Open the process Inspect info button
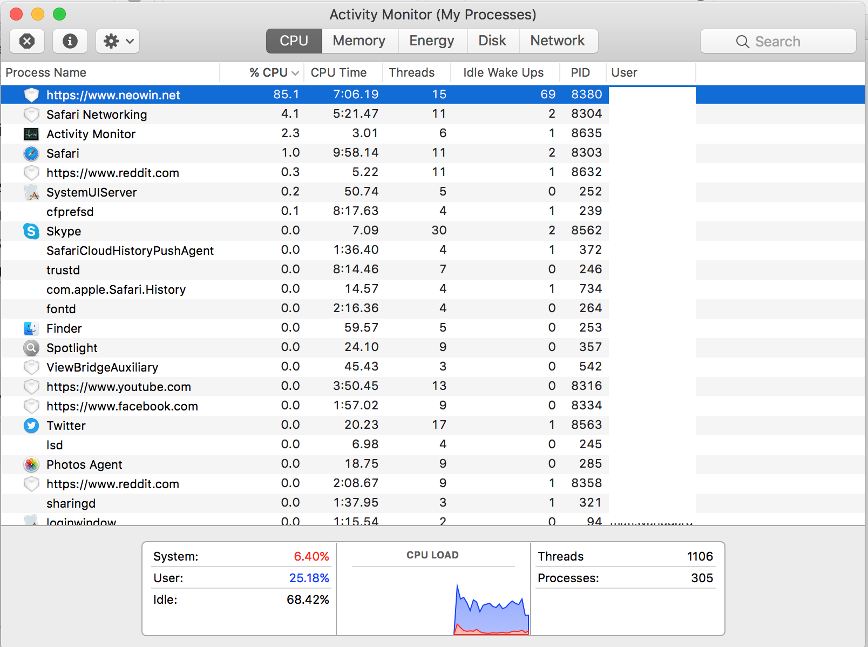This screenshot has height=647, width=868. tap(70, 41)
